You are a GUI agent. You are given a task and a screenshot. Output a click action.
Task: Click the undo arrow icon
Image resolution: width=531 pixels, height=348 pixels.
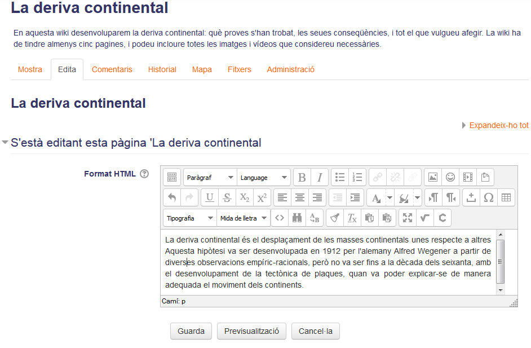[172, 197]
